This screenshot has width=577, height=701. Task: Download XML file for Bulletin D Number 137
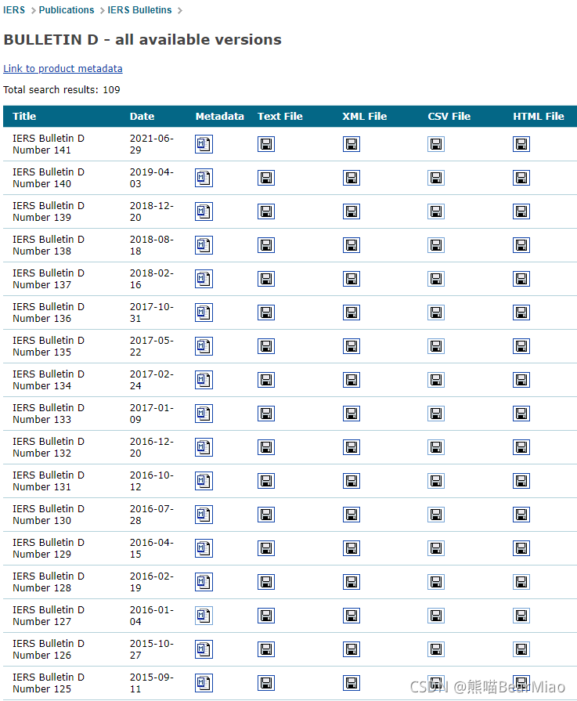pos(352,279)
